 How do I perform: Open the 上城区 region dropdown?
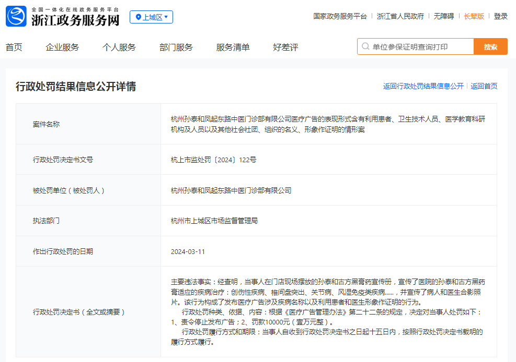[152, 17]
